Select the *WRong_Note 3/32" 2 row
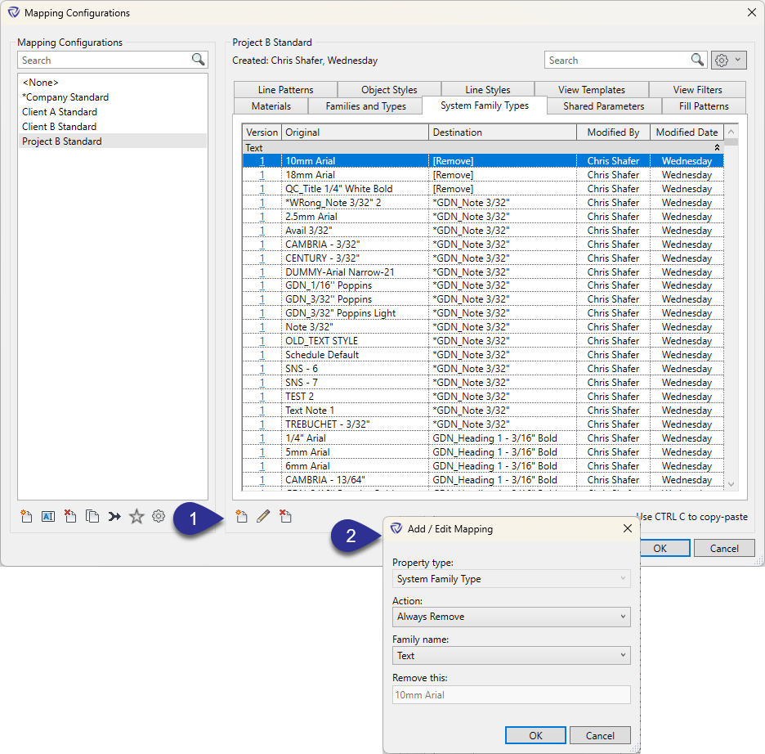The width and height of the screenshot is (765, 754). [483, 203]
